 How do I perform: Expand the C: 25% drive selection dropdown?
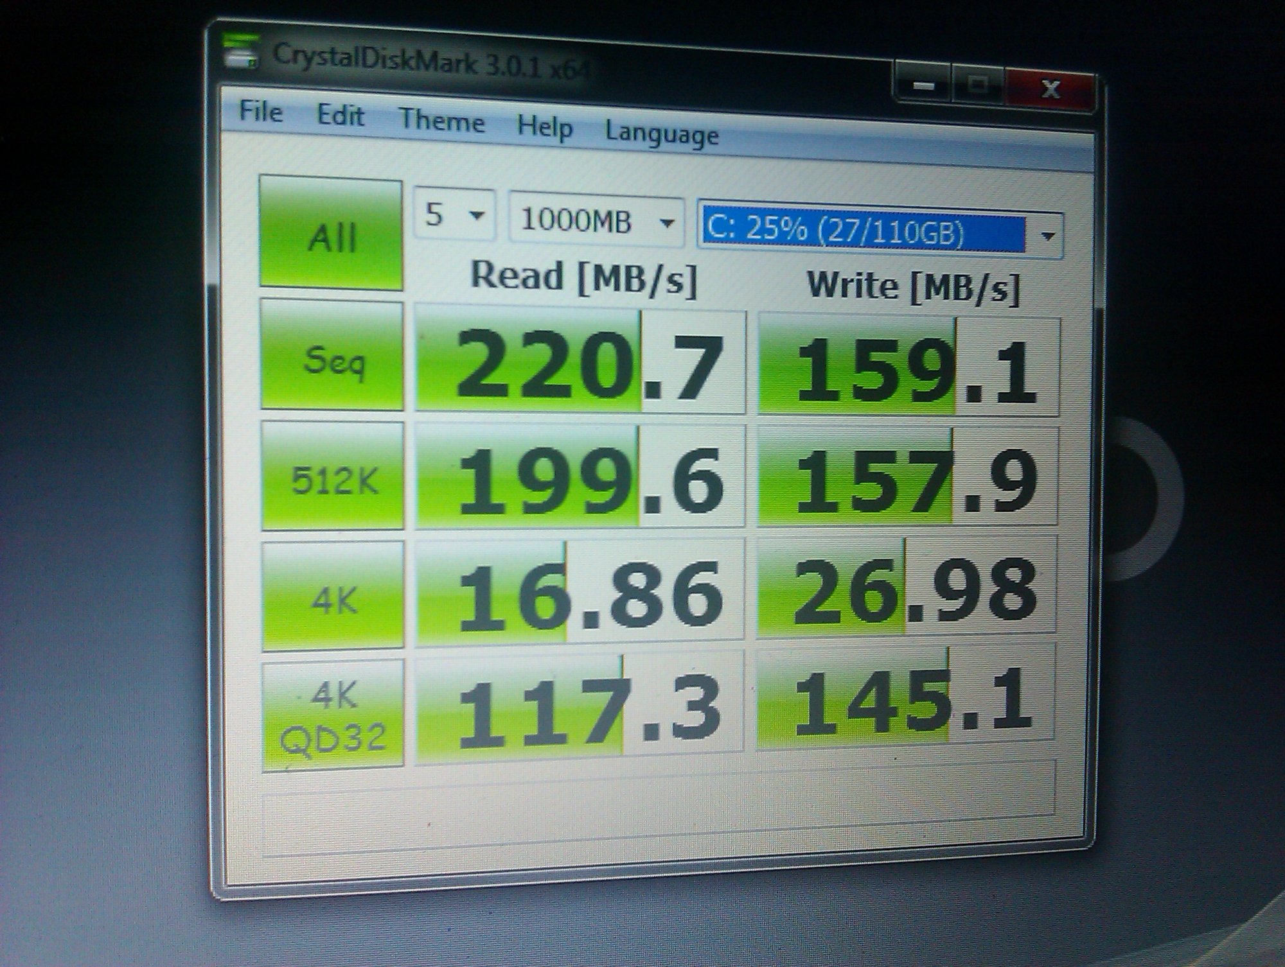[880, 231]
